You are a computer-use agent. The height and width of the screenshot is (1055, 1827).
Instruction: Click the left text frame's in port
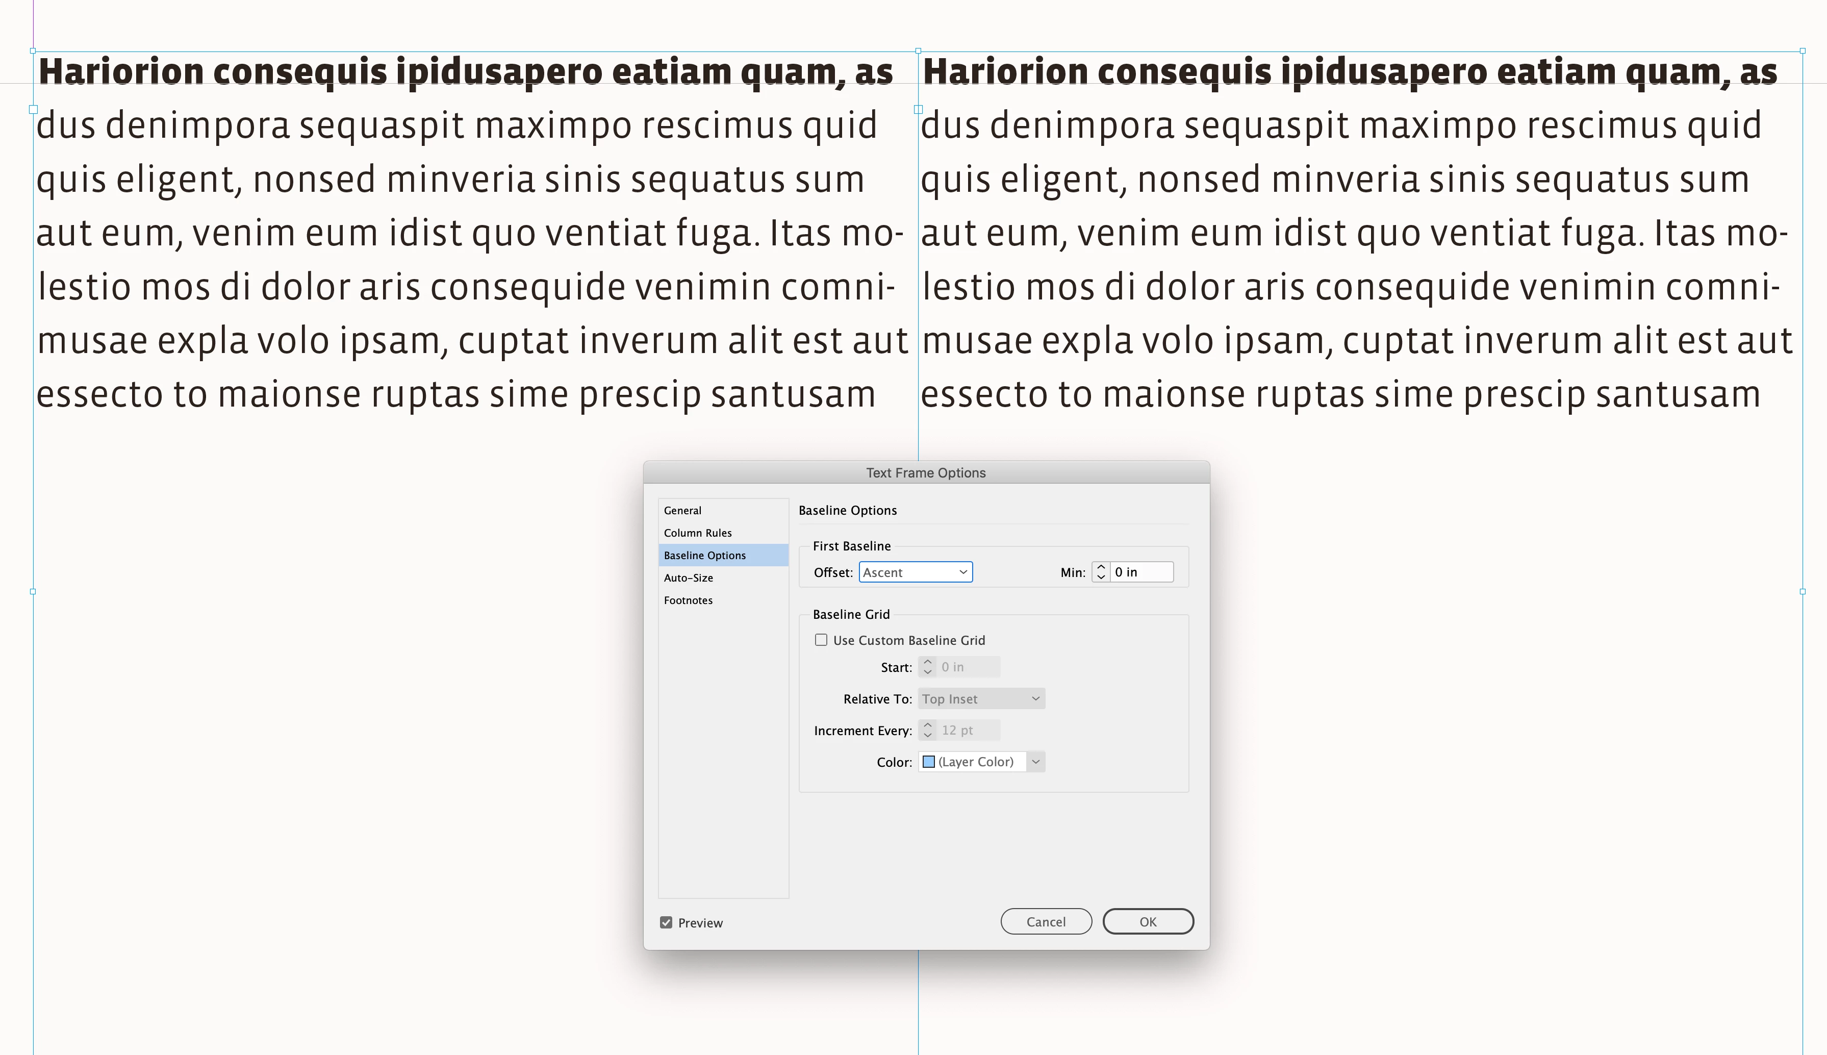(x=33, y=109)
